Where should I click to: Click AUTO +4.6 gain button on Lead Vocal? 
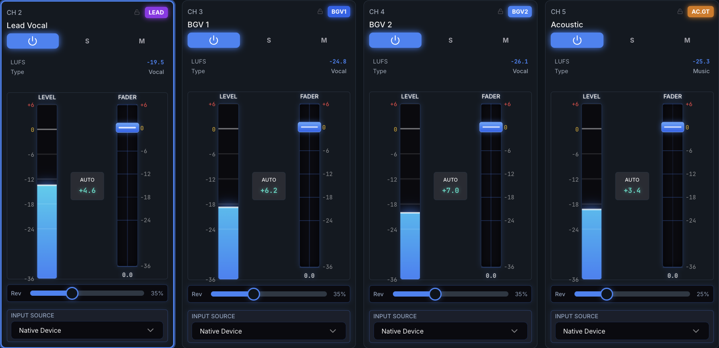[87, 186]
